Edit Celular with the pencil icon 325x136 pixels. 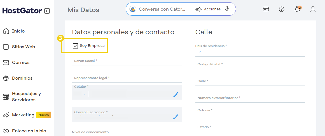point(176,94)
